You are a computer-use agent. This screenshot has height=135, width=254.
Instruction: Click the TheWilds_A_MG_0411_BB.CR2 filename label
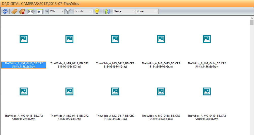(x=70, y=63)
